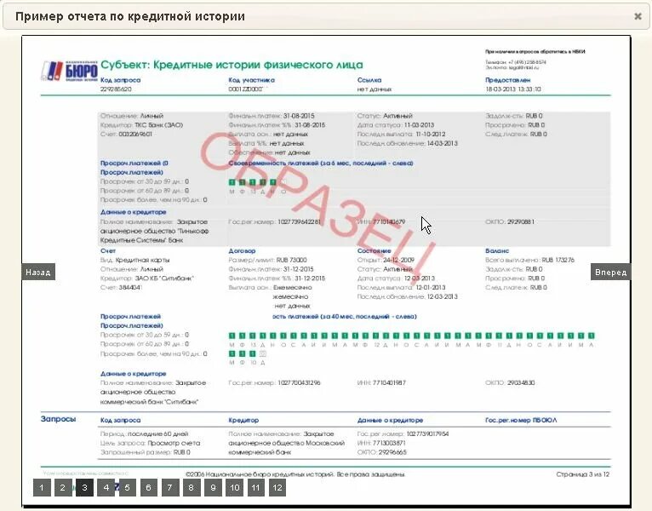Viewport: 652px width, 511px height.
Task: Click the 'Код участника' column label
Action: [252, 80]
